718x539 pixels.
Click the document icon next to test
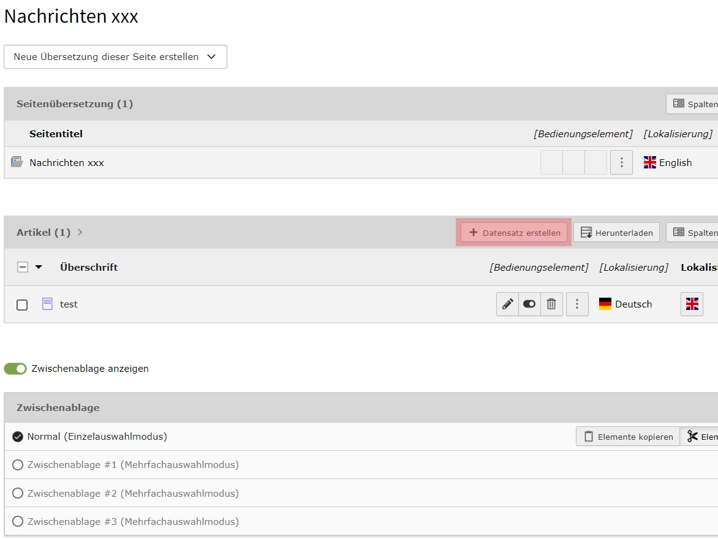coord(47,304)
